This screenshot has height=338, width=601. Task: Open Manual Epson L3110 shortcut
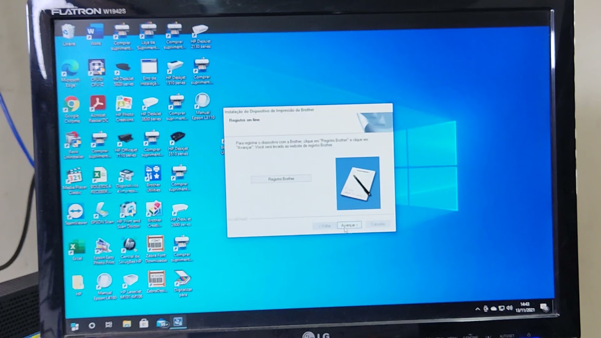202,106
